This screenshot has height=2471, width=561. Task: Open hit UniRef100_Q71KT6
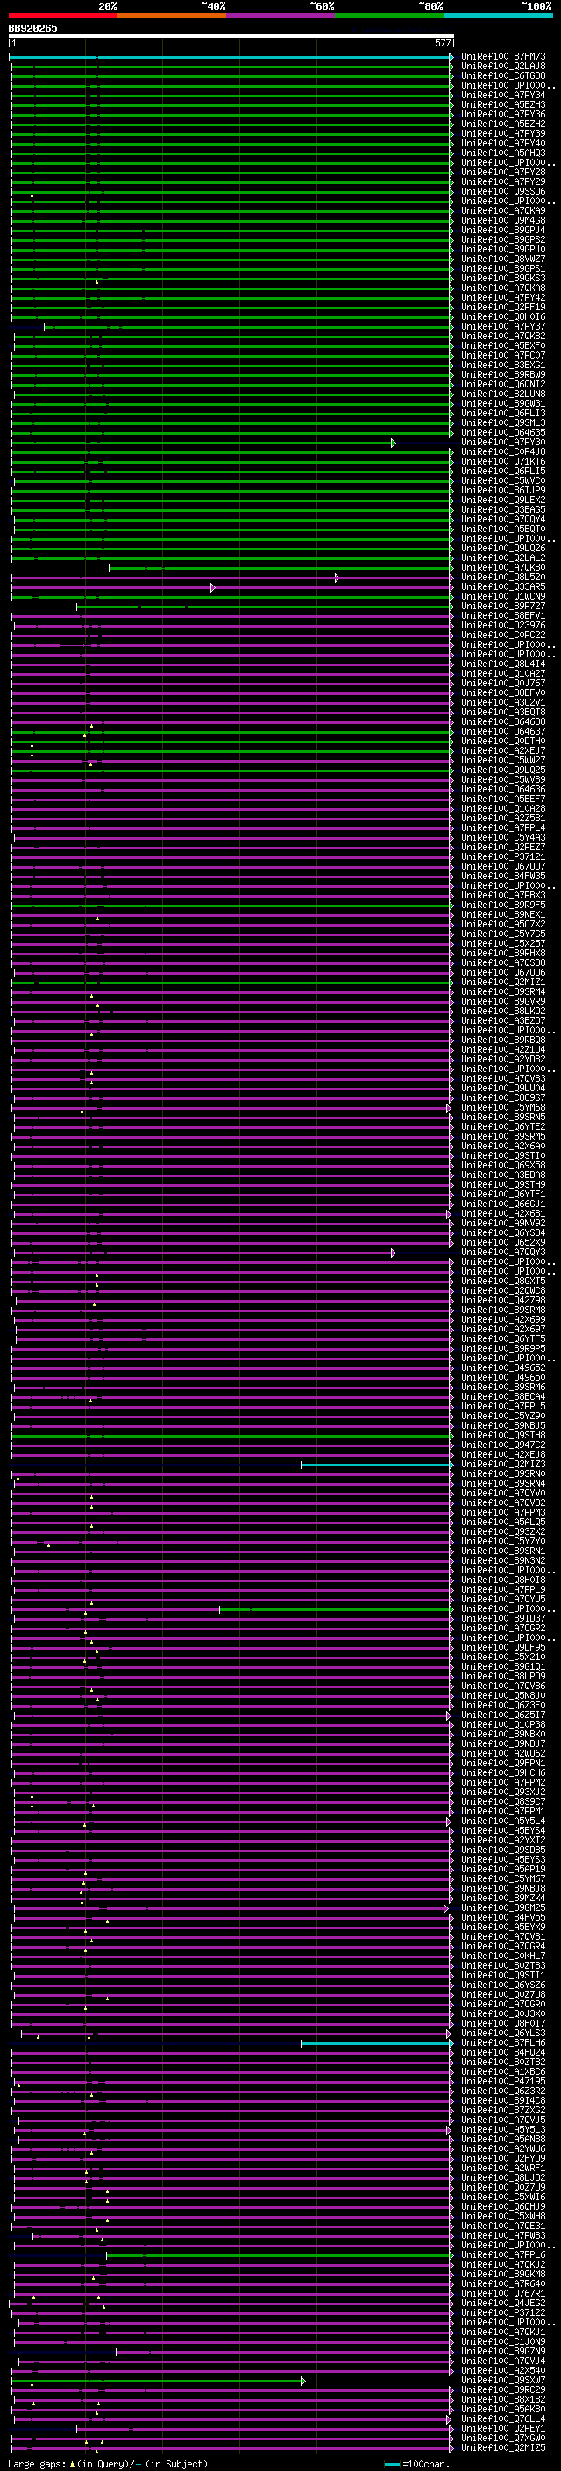(x=502, y=461)
